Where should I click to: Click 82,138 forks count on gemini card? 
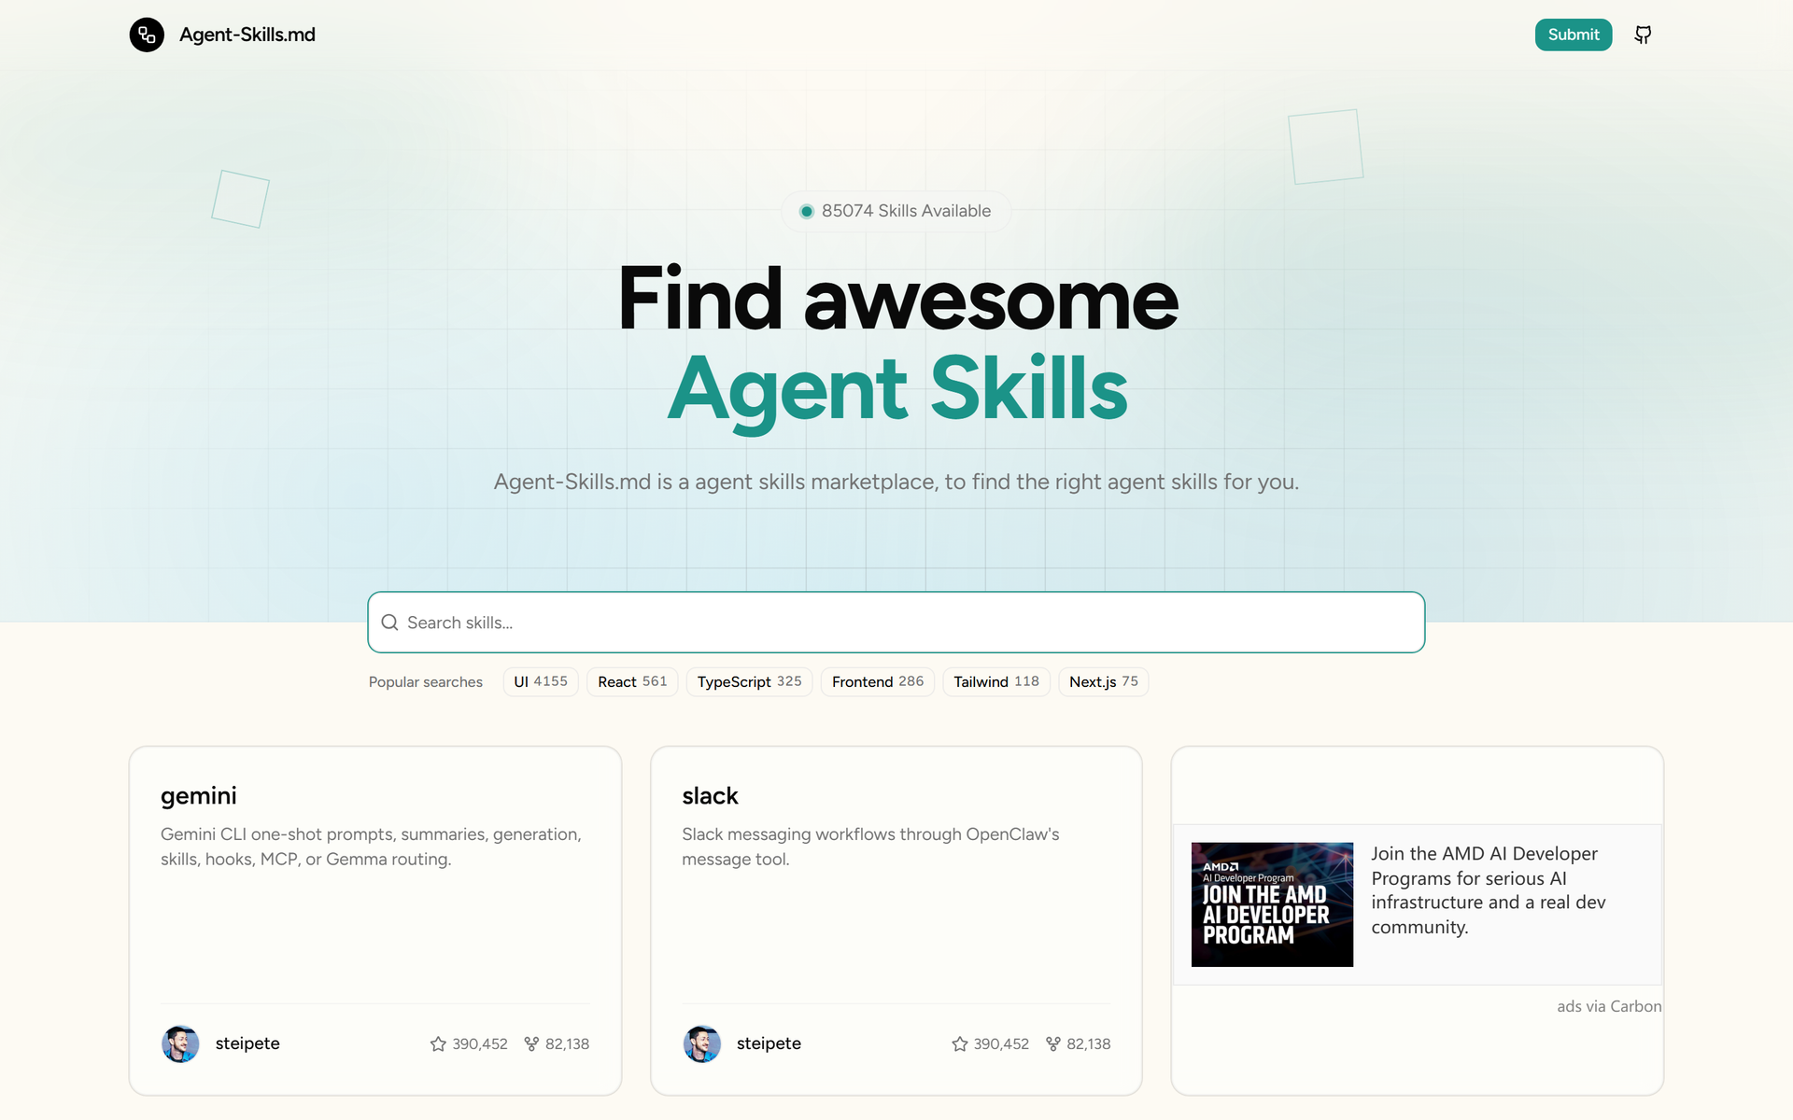point(567,1043)
